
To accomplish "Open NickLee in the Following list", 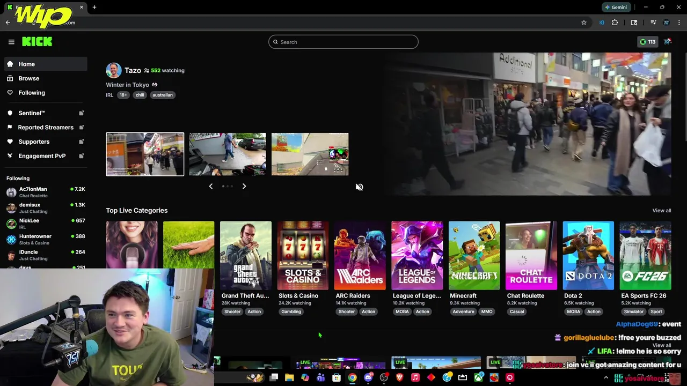I will (x=46, y=224).
